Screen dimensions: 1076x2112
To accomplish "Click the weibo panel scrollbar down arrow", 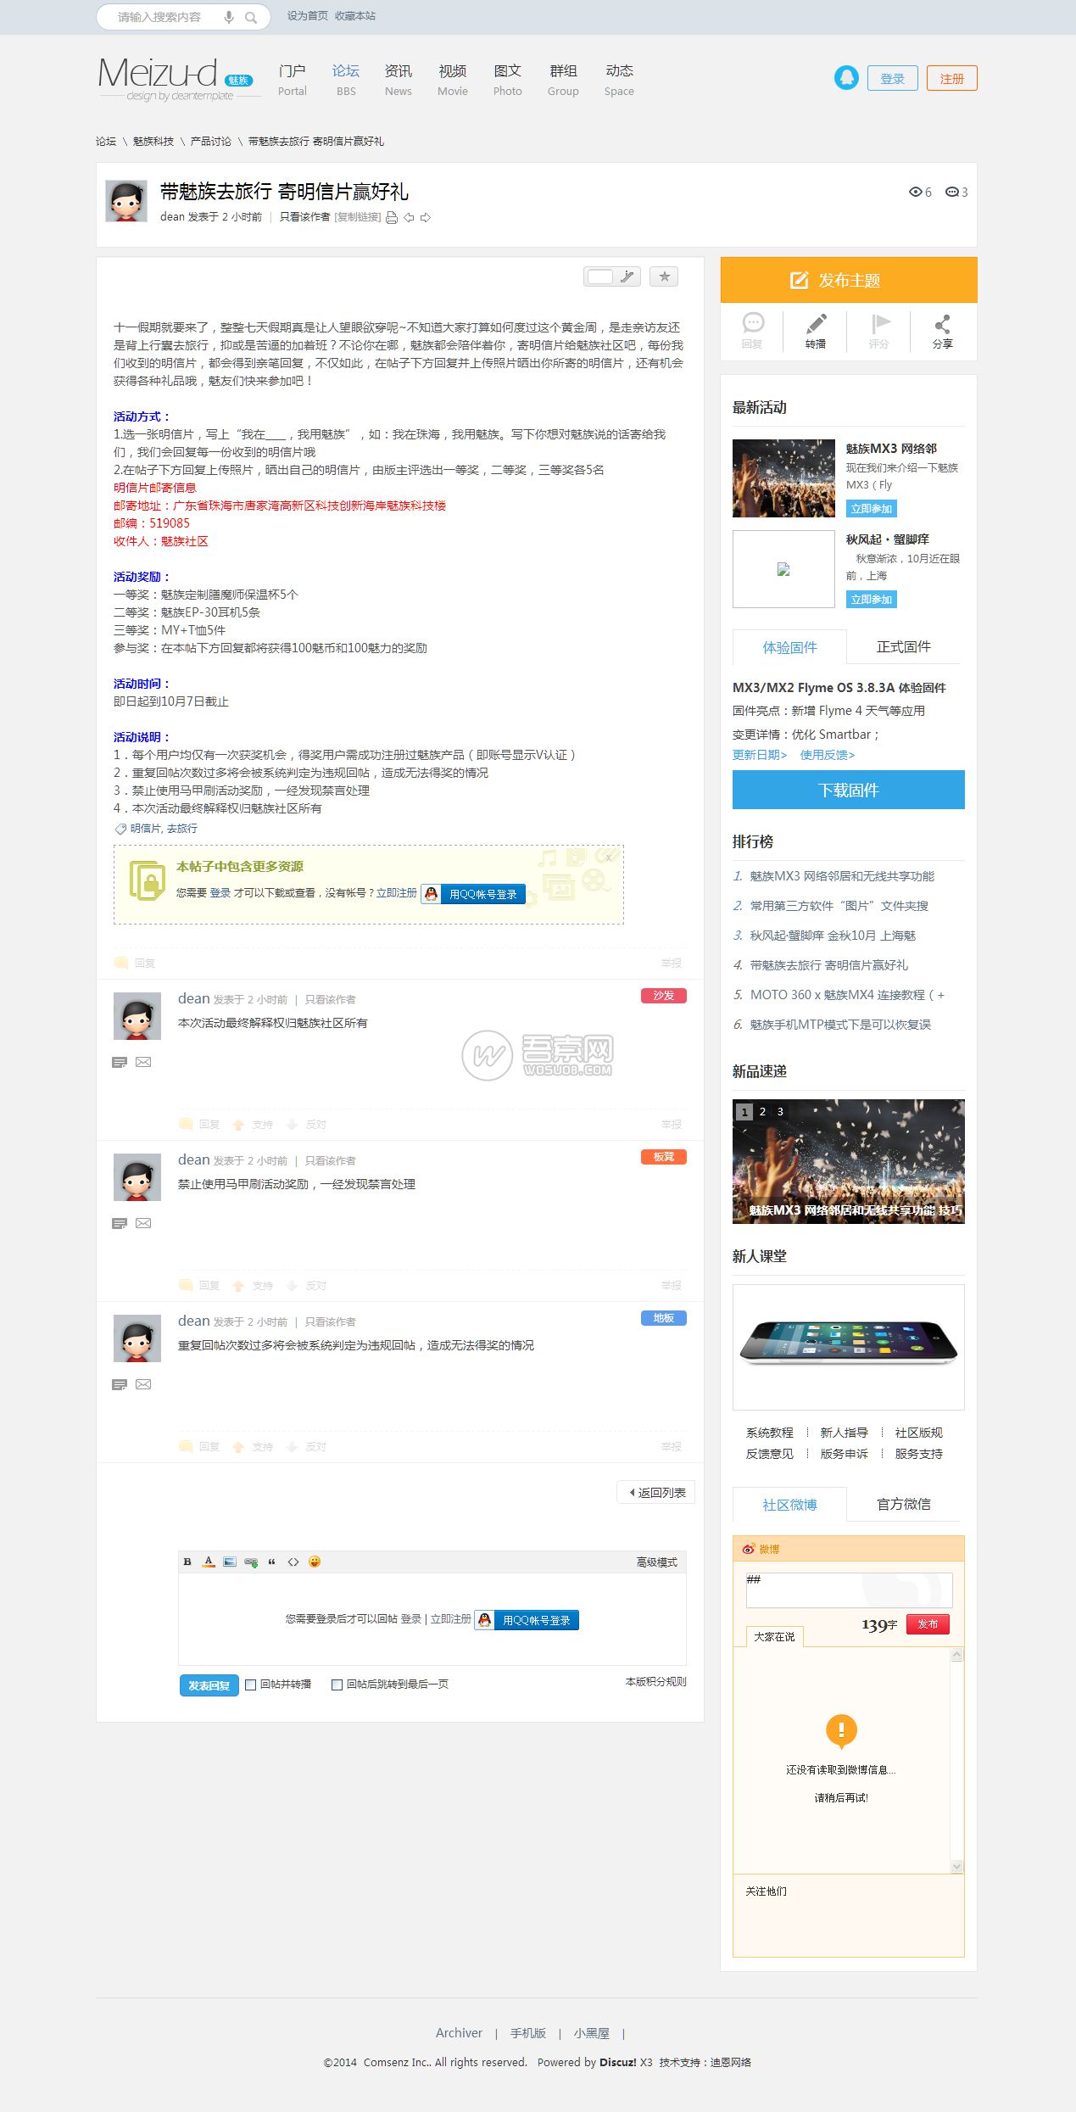I will pos(957,1866).
